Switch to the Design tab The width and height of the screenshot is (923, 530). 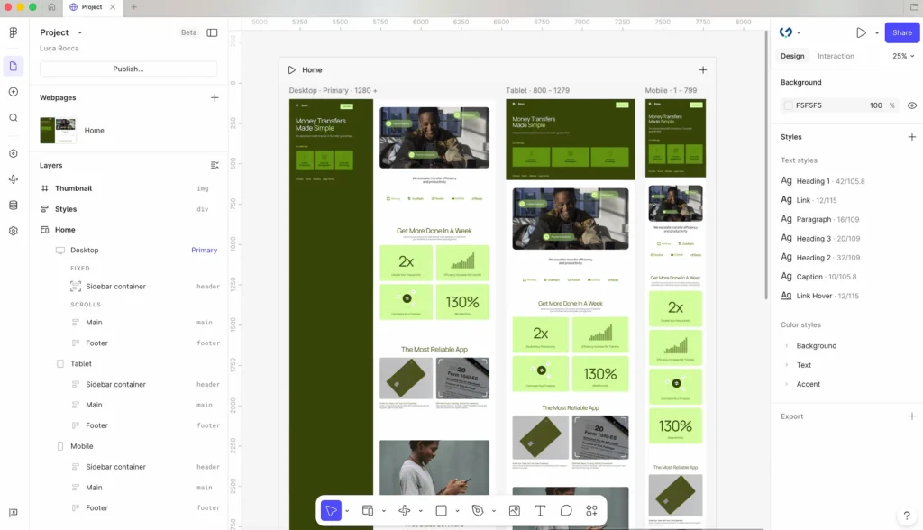click(792, 56)
